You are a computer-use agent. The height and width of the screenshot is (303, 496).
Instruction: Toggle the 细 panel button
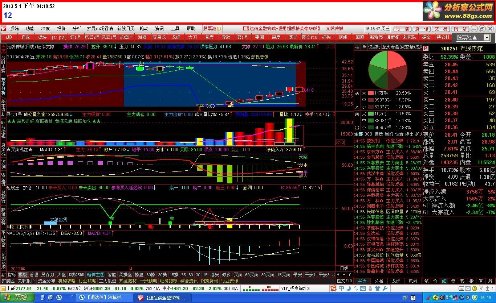coord(444,281)
